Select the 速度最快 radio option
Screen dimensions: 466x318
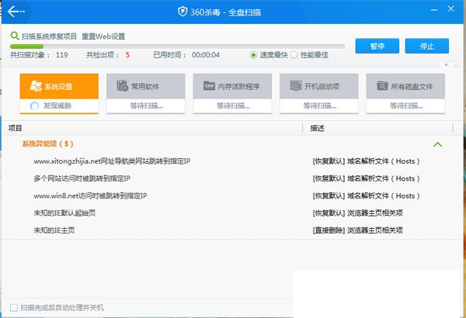(253, 55)
